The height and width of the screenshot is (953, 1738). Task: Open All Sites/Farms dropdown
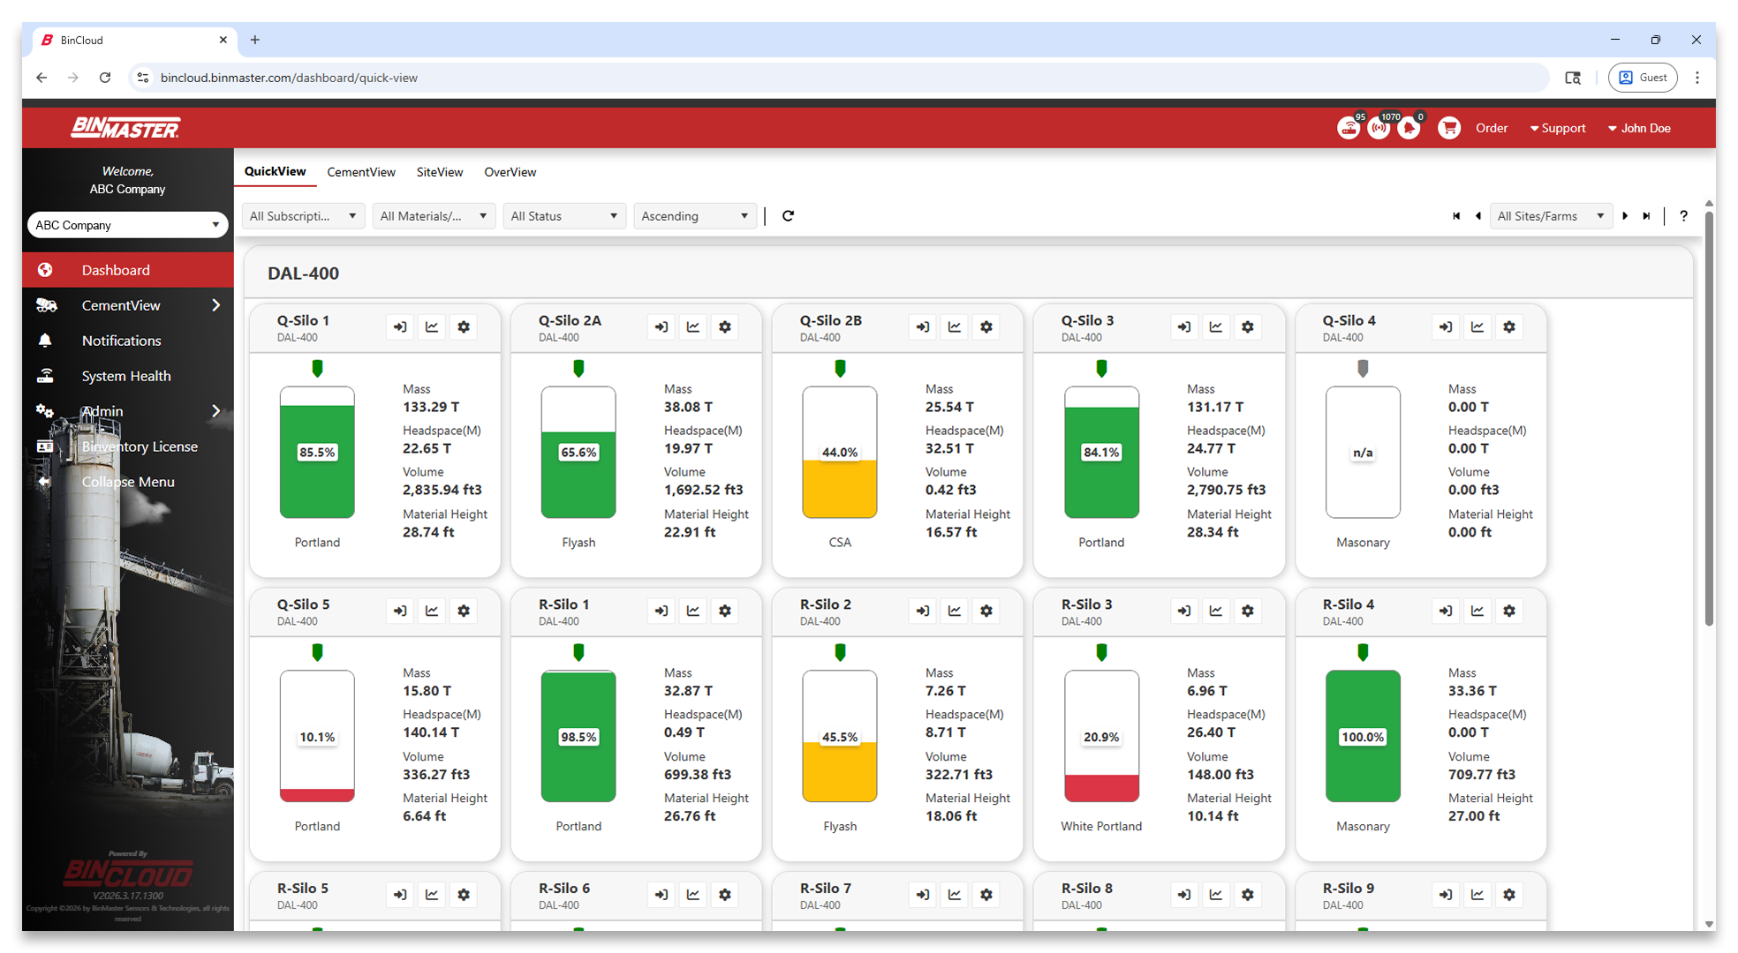point(1551,216)
